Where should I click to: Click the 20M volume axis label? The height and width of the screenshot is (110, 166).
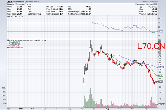[5, 103]
